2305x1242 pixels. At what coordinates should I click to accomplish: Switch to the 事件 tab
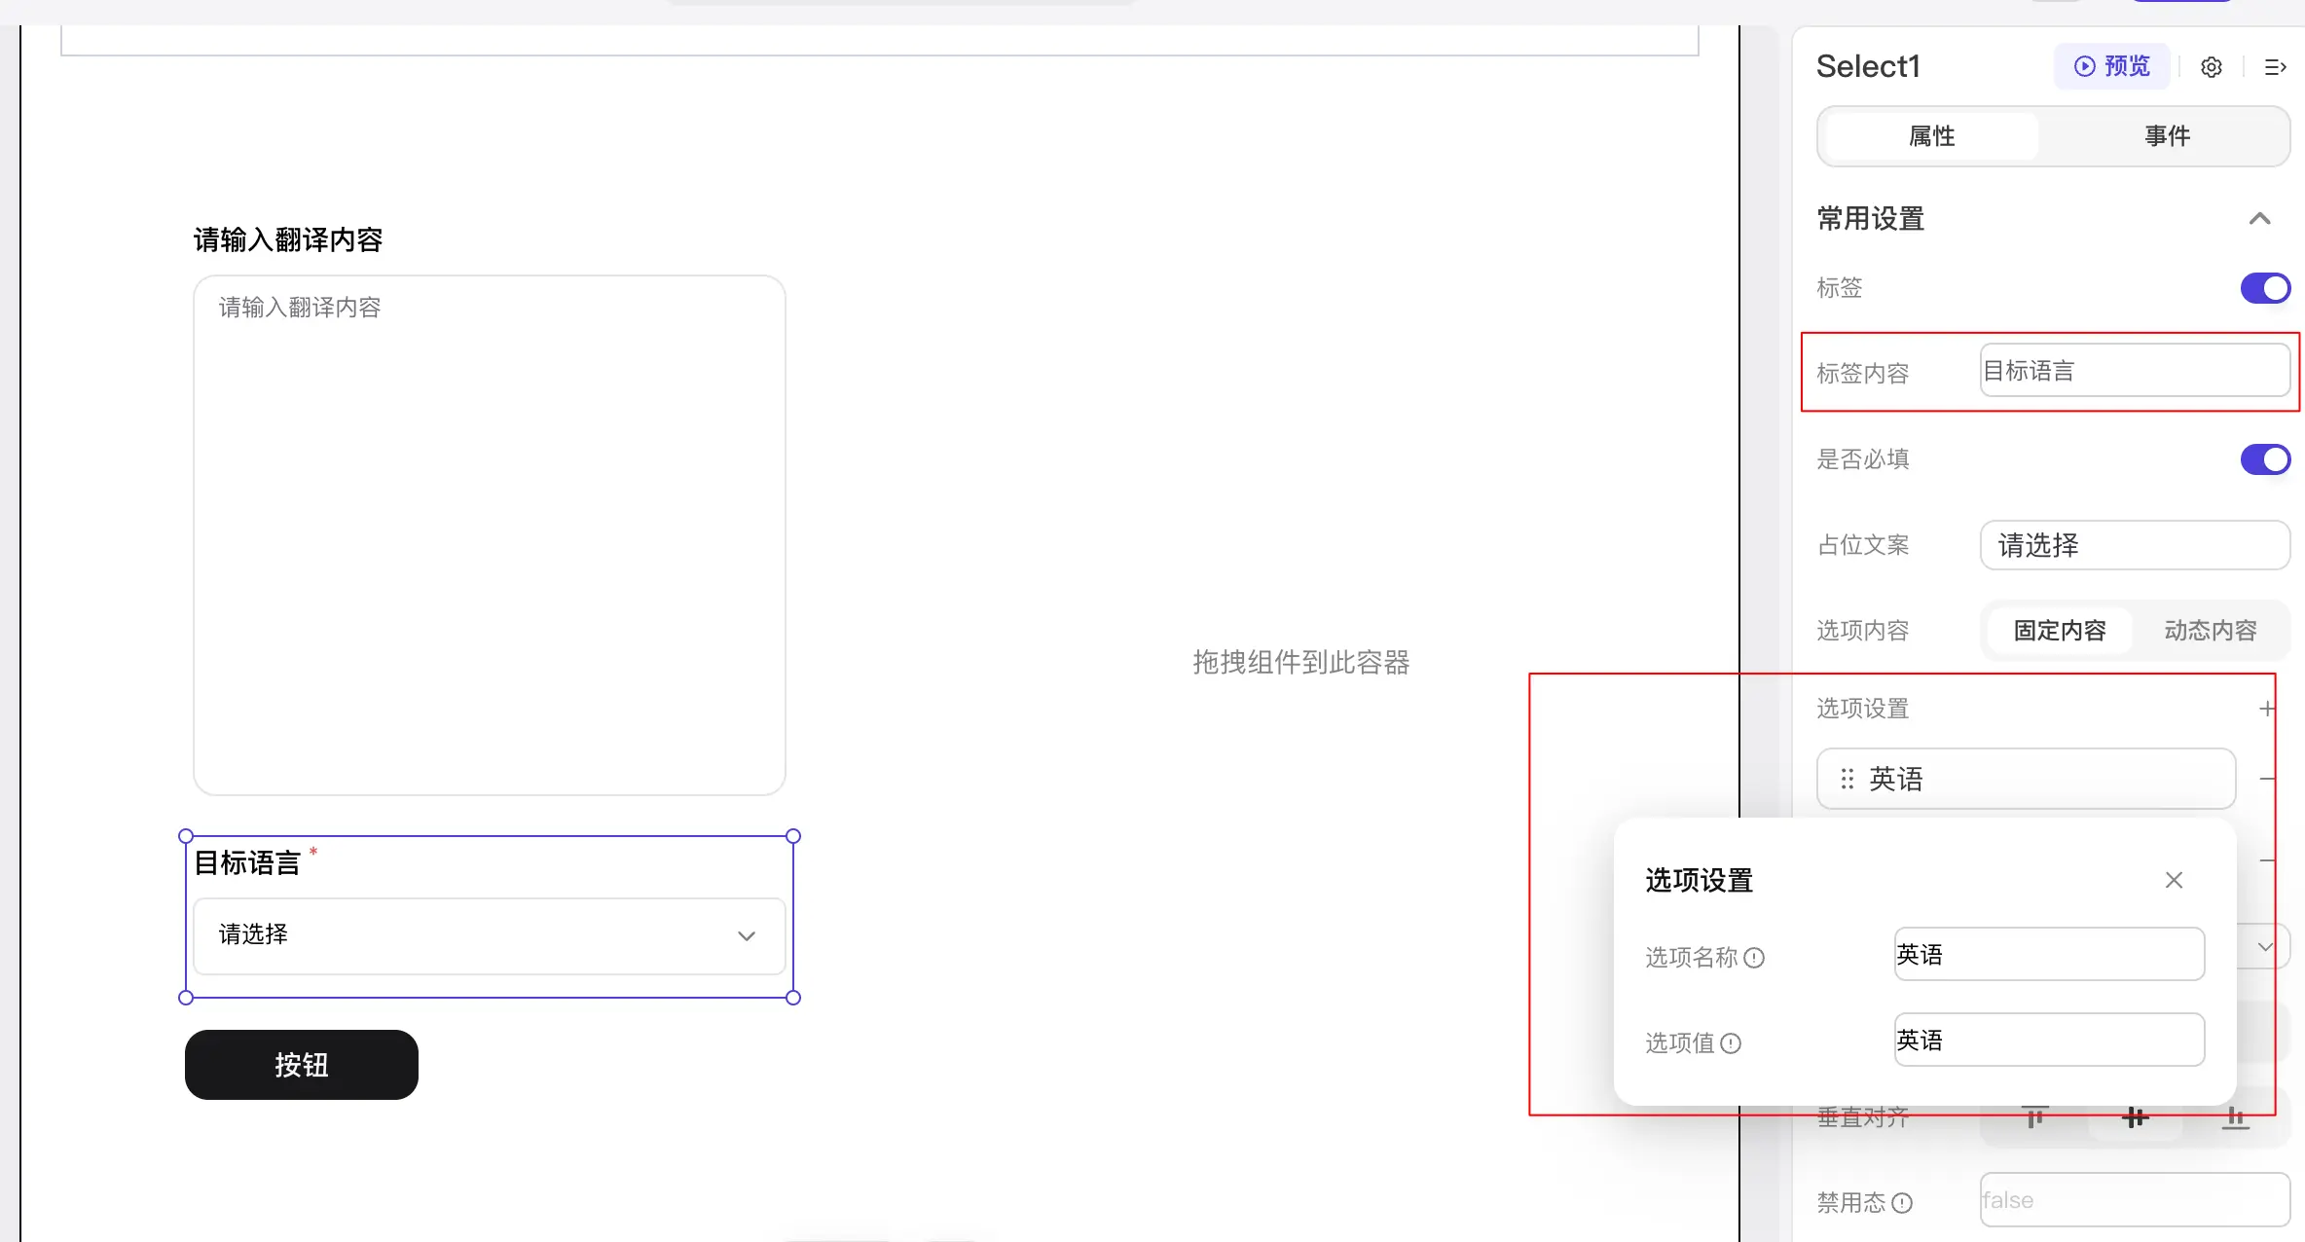(2167, 136)
